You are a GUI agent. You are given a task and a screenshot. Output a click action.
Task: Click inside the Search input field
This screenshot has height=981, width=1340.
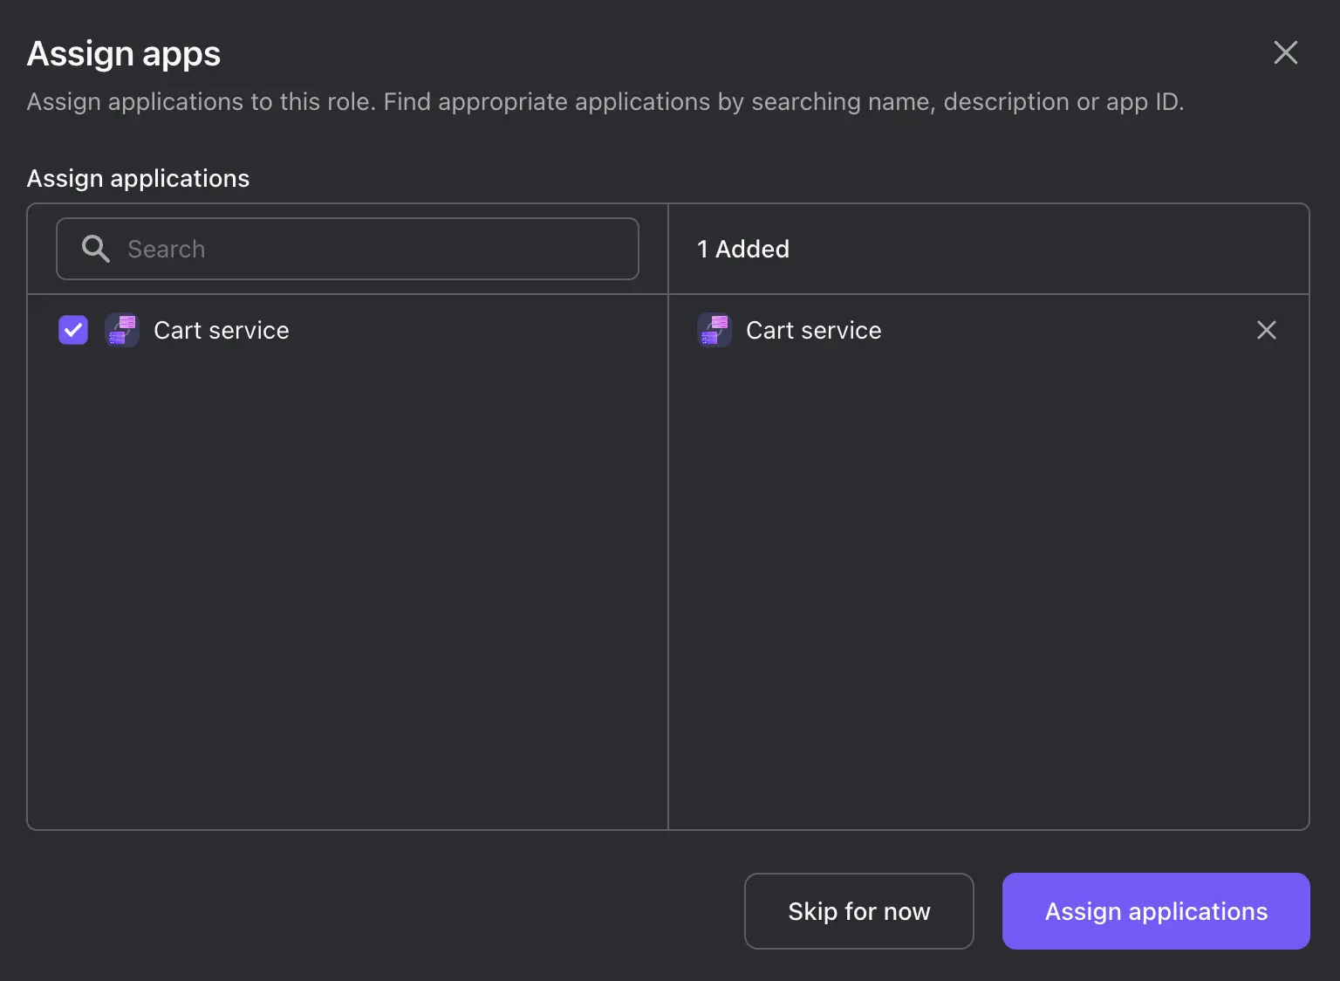pyautogui.click(x=347, y=249)
